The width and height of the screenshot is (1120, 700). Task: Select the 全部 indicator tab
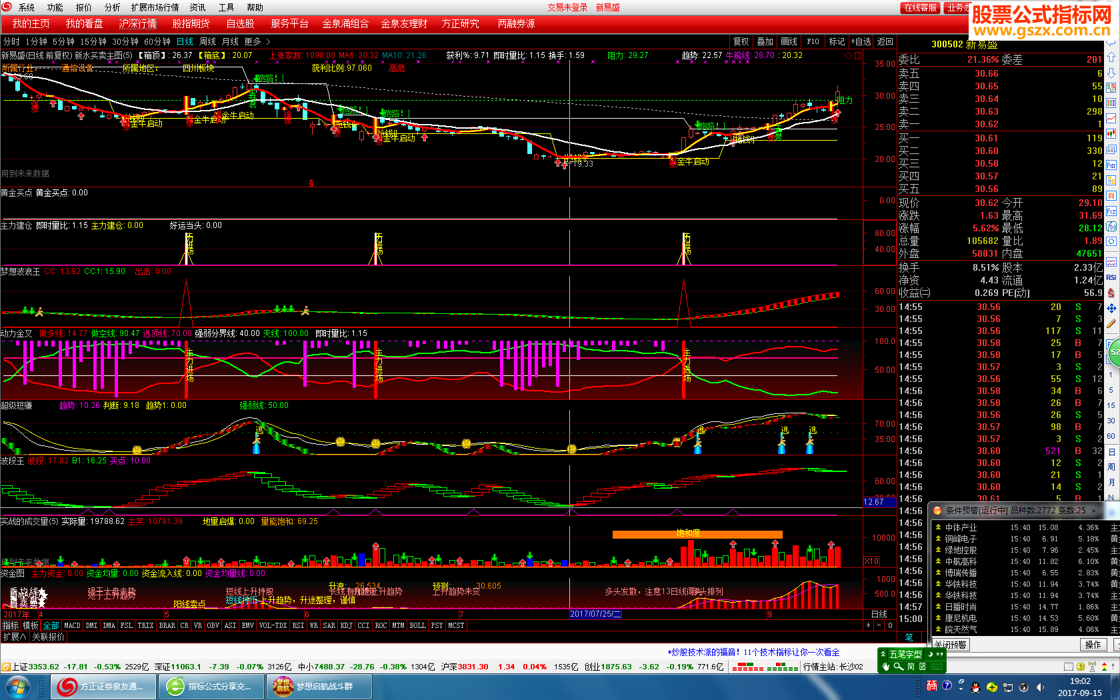(x=51, y=625)
